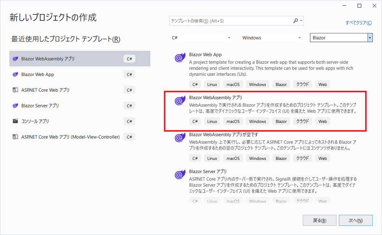Click C# badge beside recent Blazor Web App

pyautogui.click(x=129, y=74)
